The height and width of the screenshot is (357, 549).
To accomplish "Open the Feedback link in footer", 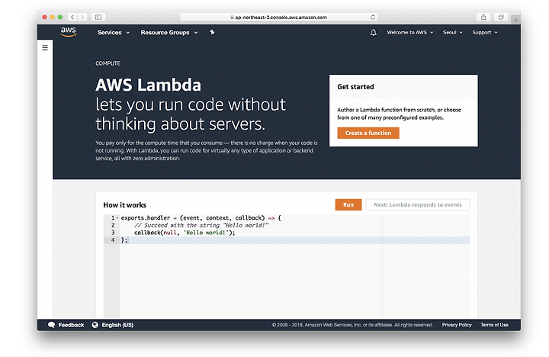I will (x=71, y=325).
